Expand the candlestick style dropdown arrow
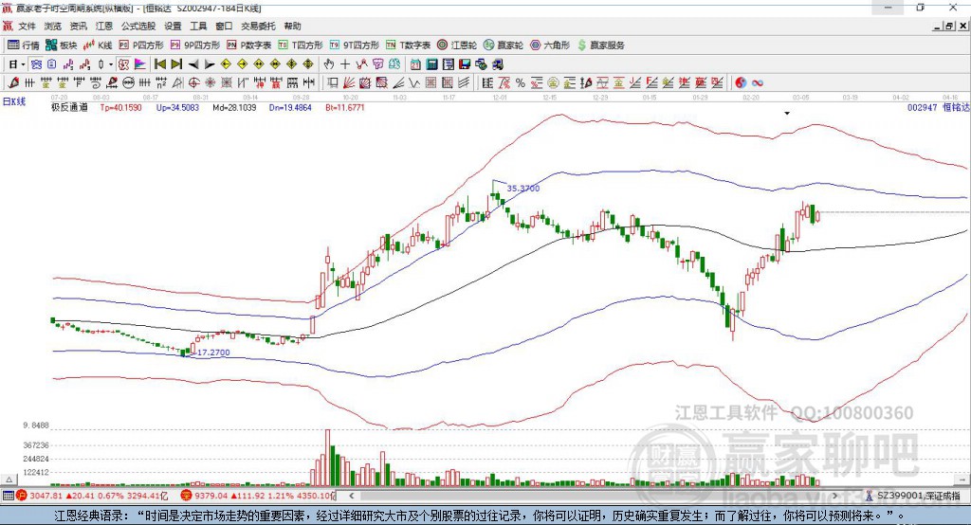Viewport: 971px width, 525px height. [x=110, y=64]
